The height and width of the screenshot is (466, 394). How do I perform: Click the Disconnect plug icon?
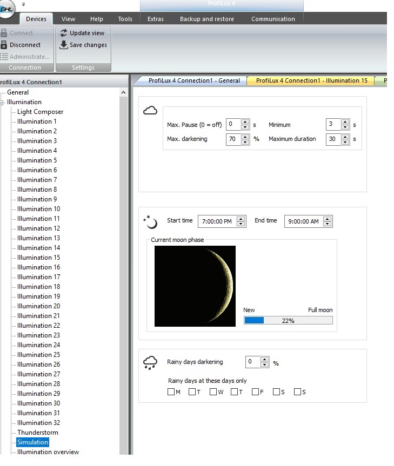[x=4, y=45]
